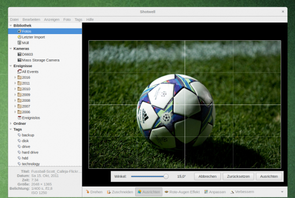295x198 pixels.
Task: Collapse the Kameras section
Action: tap(11, 48)
